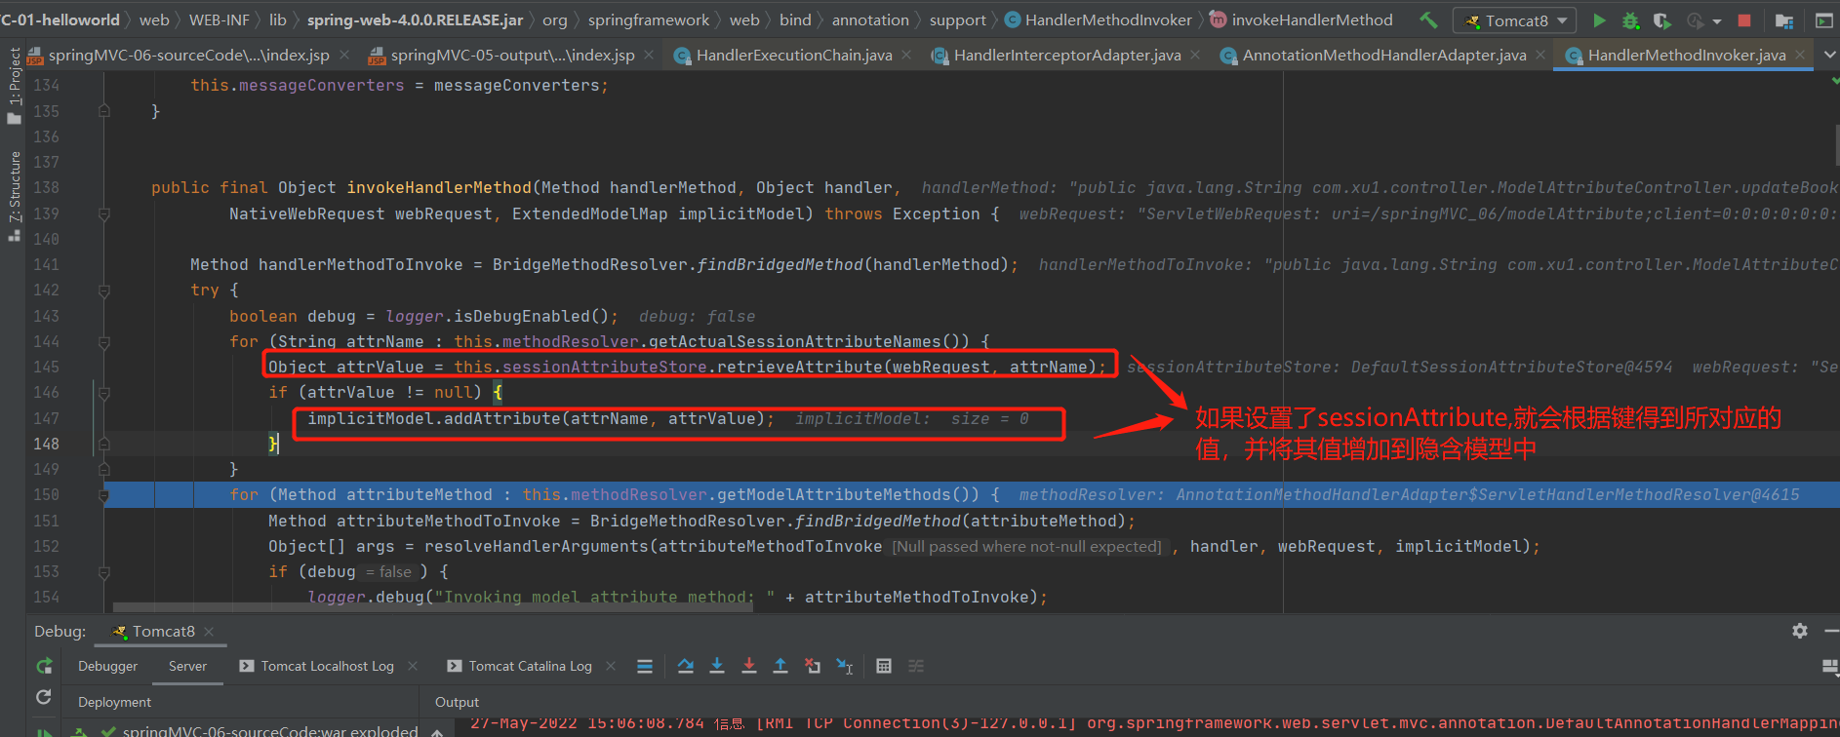Close the AnnotationMethodHandlerAdapter.java tab
The image size is (1840, 737).
click(1540, 56)
